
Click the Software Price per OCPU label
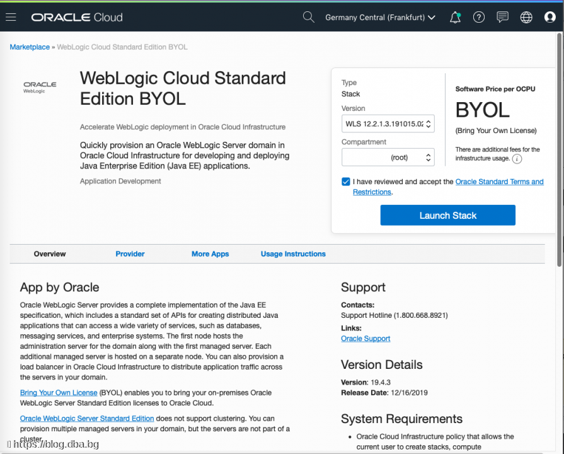pos(495,89)
